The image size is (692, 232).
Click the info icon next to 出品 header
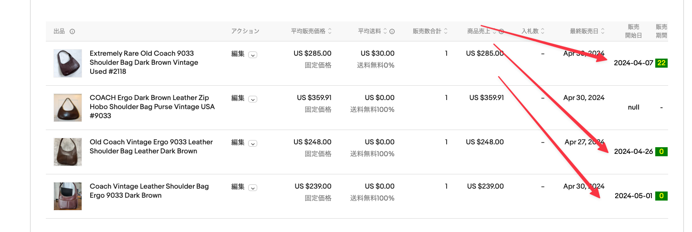tap(72, 31)
